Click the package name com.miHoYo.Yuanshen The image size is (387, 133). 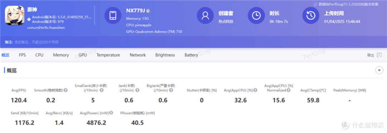[x=46, y=27]
